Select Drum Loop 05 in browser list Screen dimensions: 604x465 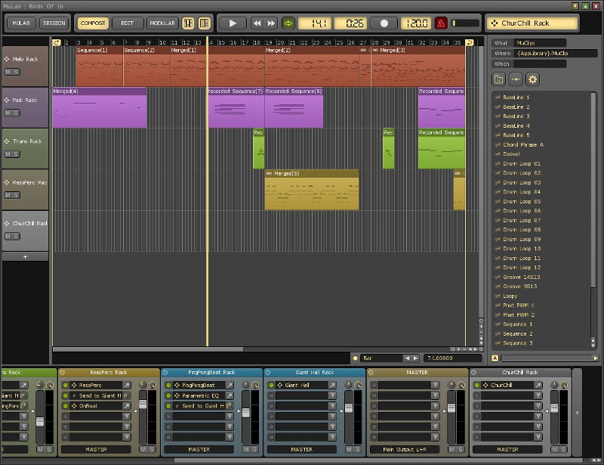[522, 201]
